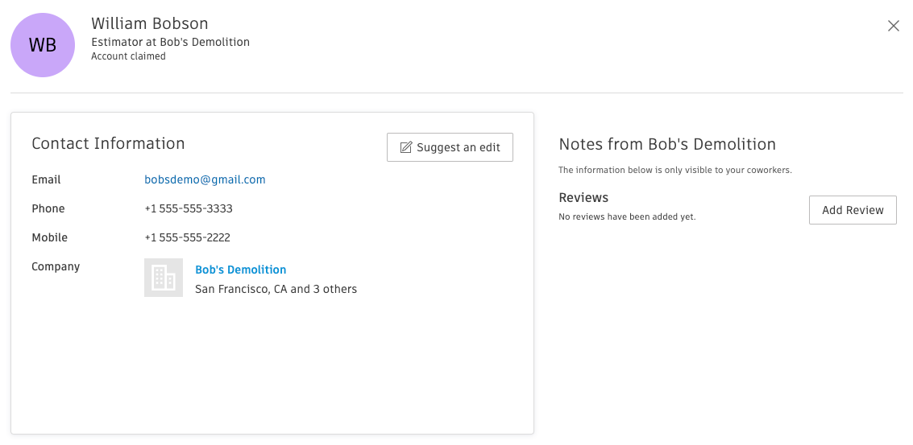Open the Bob's Demolition company link
The height and width of the screenshot is (445, 913).
click(x=240, y=270)
